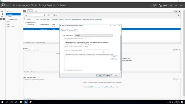Follow the Go to Shares Overview link

point(30,72)
